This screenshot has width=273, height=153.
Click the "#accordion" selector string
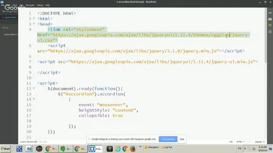78,94
